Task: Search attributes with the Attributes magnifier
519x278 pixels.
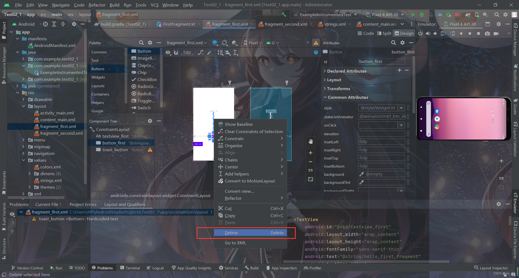Action: (x=394, y=43)
